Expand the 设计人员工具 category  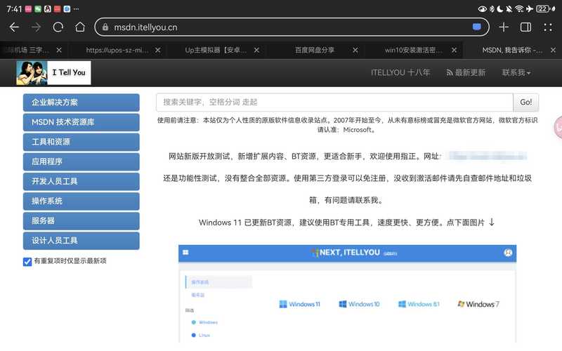[x=81, y=240]
